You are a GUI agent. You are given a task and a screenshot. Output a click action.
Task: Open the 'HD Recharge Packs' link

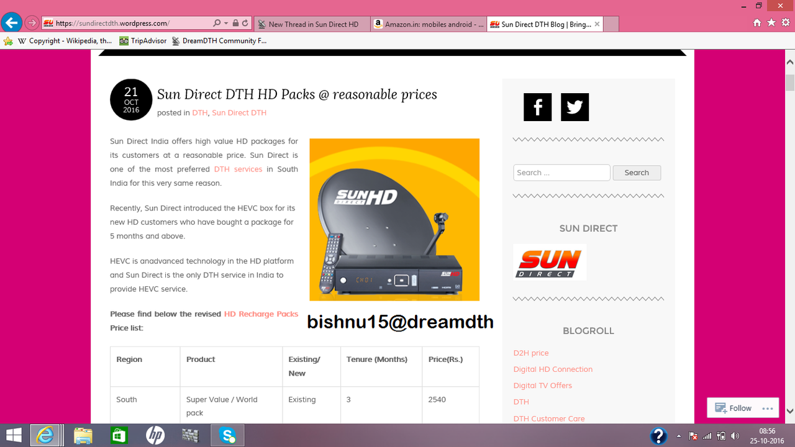[x=261, y=314]
